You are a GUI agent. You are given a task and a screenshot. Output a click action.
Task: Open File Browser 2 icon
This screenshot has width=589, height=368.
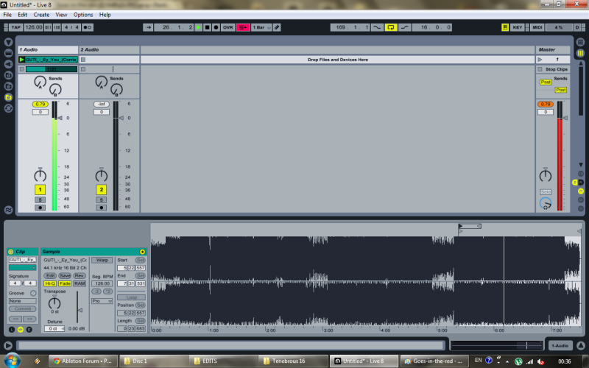8,86
